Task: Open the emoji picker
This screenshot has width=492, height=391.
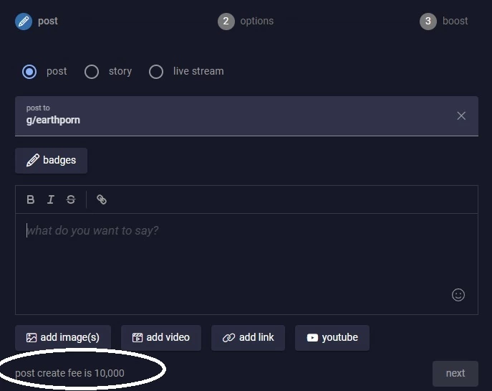Action: (458, 295)
